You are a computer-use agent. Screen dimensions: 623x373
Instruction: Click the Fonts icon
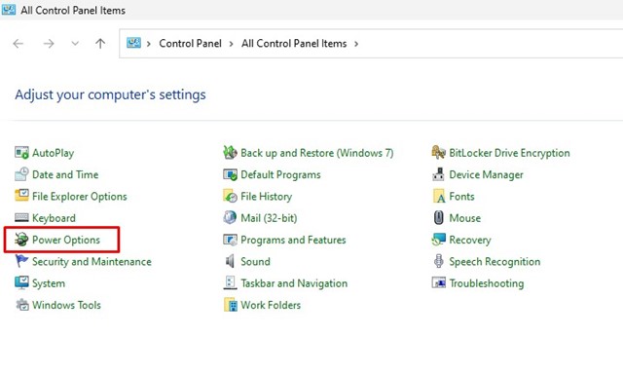point(439,196)
